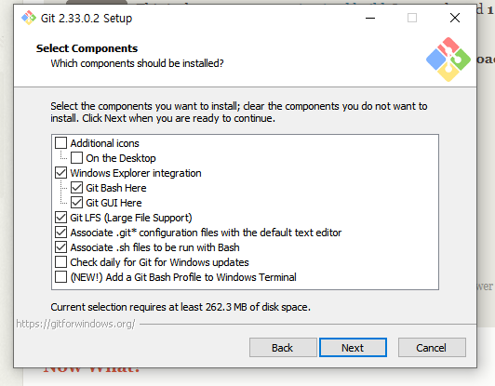
Task: Open the gitforwindows.org link
Action: coord(75,324)
